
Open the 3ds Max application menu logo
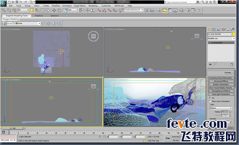point(3,3)
